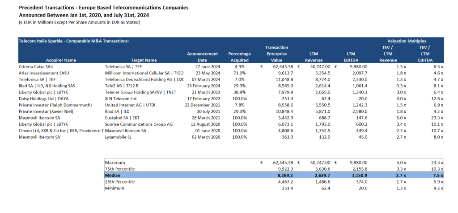
Task: Select the Acquirer Name column header
Action: (61, 60)
